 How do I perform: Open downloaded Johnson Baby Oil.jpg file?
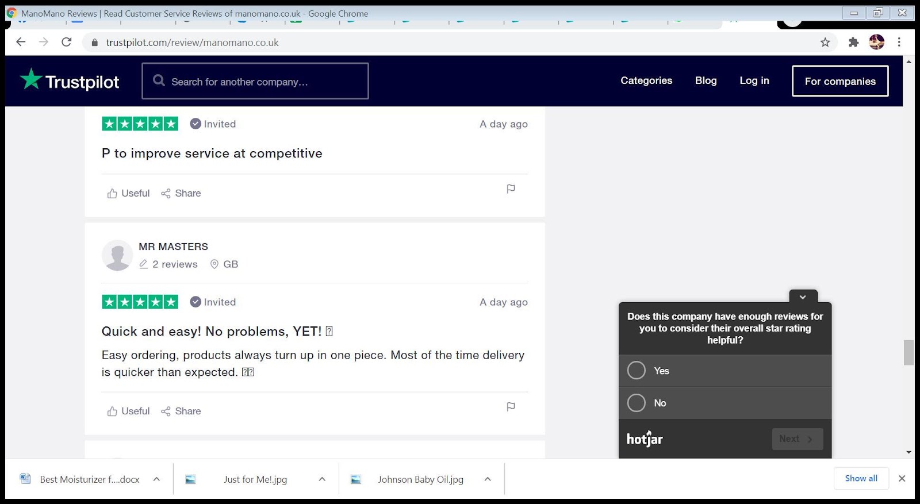tap(408, 479)
